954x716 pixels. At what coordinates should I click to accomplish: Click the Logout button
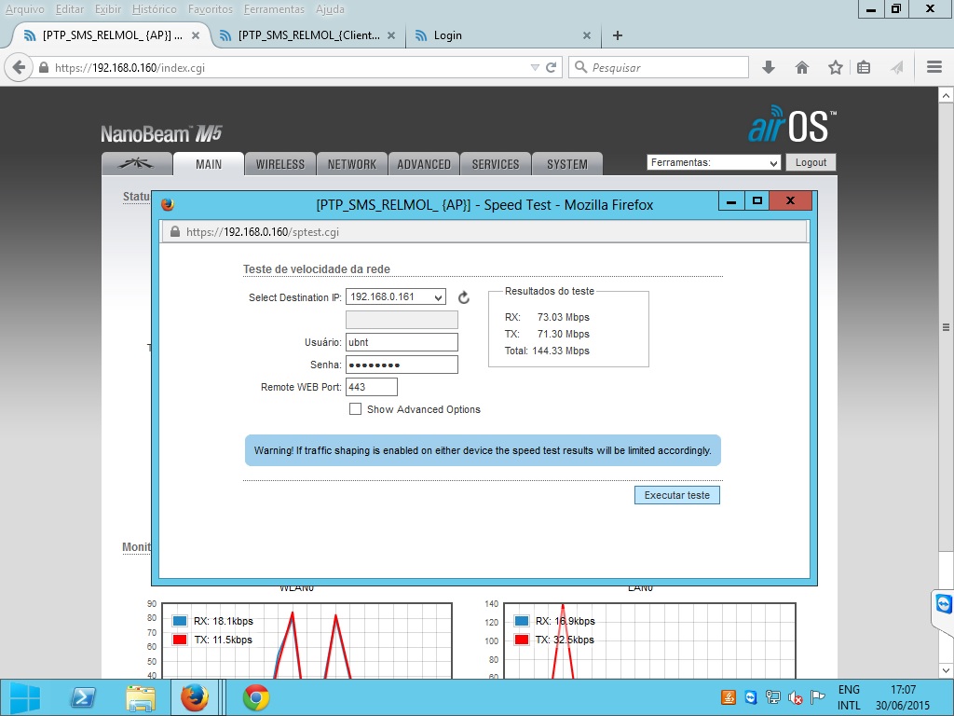[x=811, y=162]
